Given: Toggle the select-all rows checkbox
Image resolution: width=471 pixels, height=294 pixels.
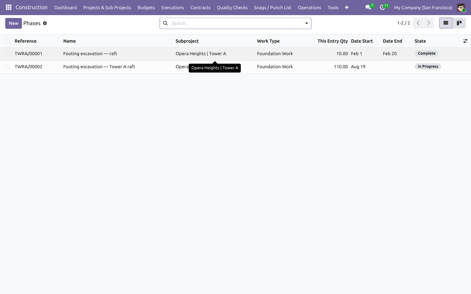Looking at the screenshot, I should (x=8, y=41).
